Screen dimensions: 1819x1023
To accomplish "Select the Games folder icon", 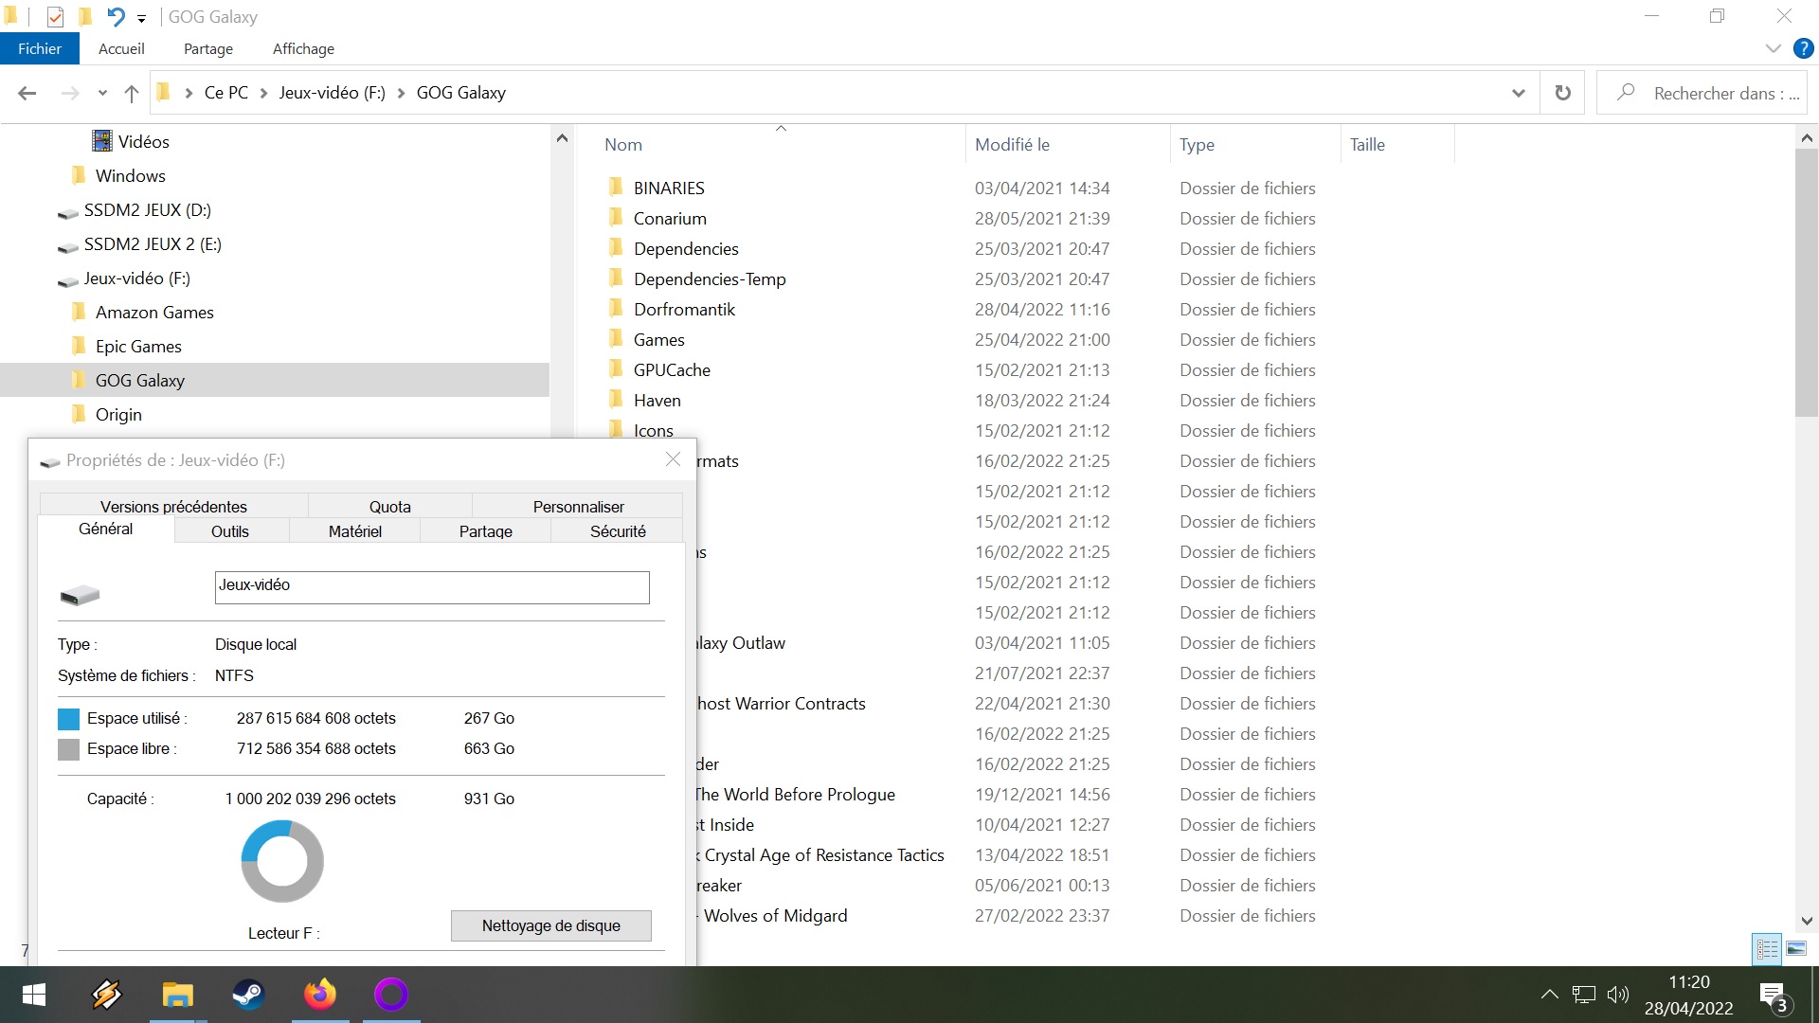I will [617, 338].
